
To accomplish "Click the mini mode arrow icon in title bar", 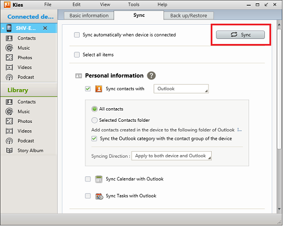I will click(266, 5).
